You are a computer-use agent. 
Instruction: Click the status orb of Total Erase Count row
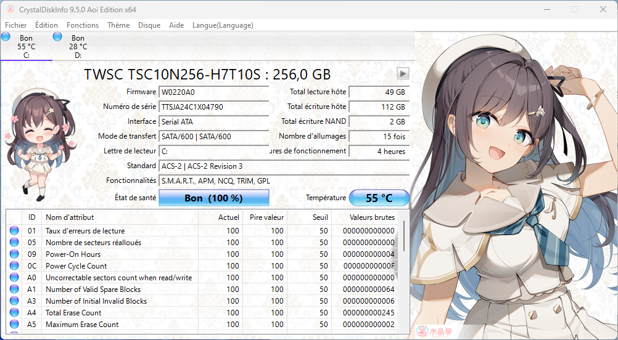14,312
